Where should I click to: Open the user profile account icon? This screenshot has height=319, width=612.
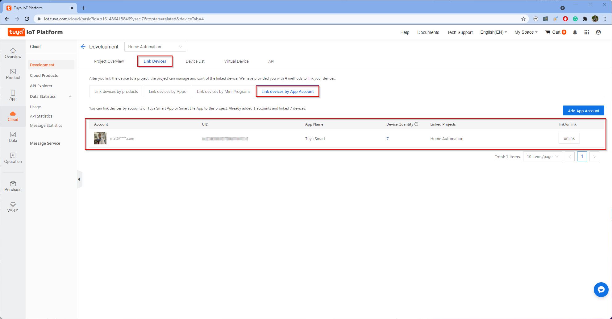598,32
